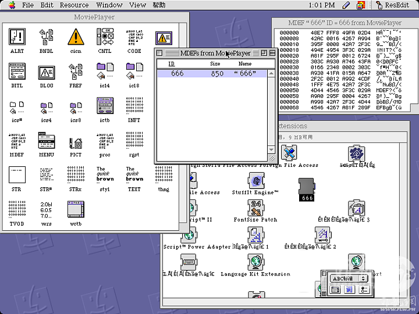Select the vers resource type
Screen dimensions: 419x314
[x=46, y=210]
